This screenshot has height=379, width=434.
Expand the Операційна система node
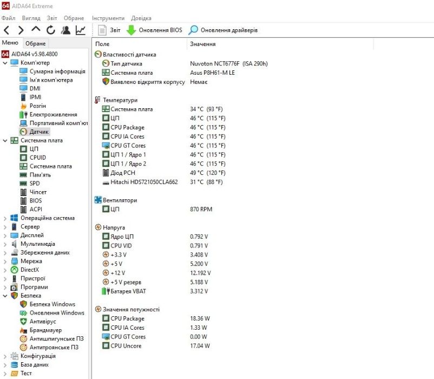tap(5, 218)
